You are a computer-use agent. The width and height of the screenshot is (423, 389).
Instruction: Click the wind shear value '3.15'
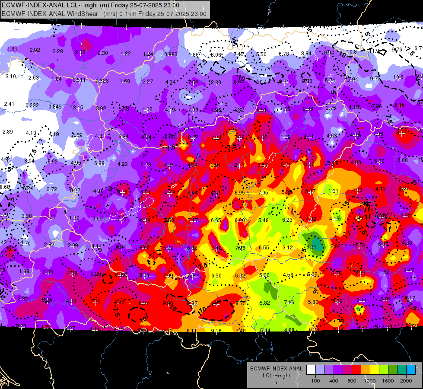click(78, 108)
